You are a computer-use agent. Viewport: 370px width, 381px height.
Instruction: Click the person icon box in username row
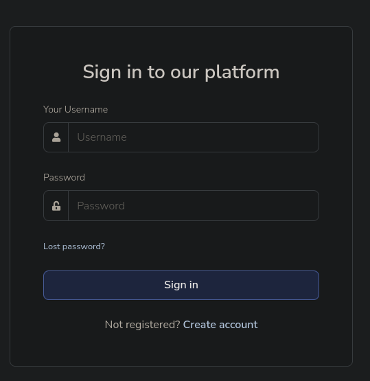pyautogui.click(x=56, y=137)
